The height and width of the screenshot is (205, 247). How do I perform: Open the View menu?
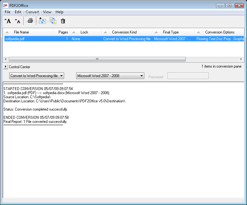click(x=47, y=12)
